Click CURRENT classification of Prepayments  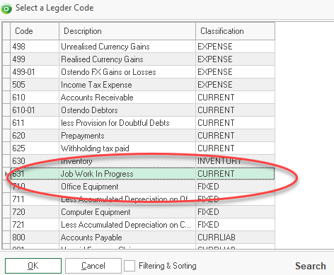(x=235, y=136)
